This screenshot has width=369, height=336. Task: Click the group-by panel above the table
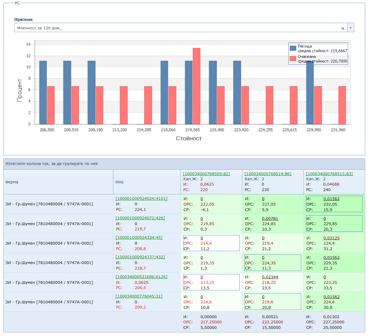pos(184,164)
